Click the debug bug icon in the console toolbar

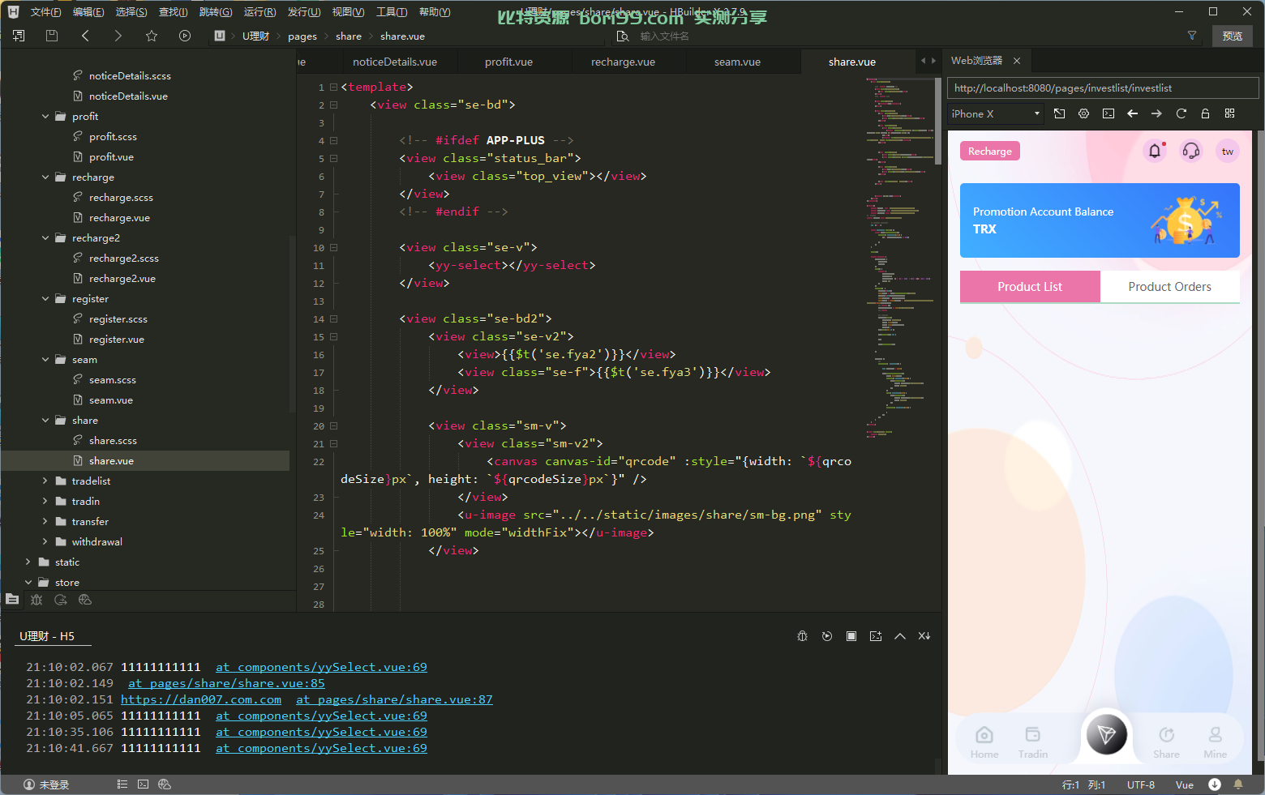[x=803, y=636]
